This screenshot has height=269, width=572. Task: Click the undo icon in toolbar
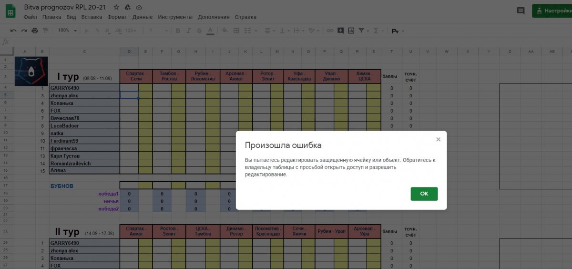13,31
